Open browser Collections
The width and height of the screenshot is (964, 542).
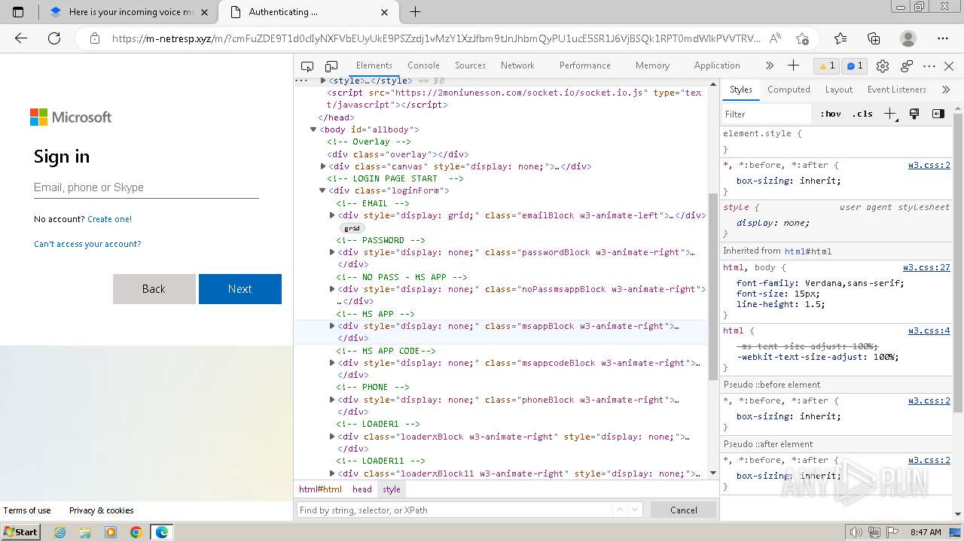874,38
